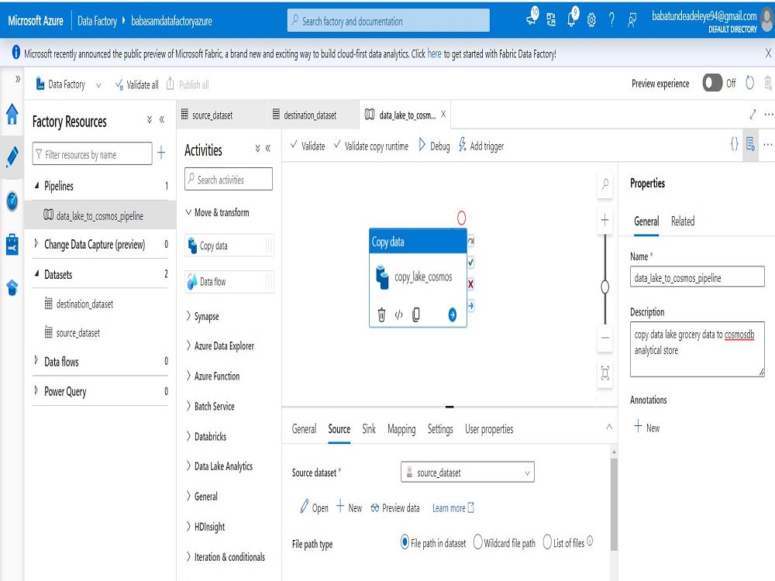View activity source code icon on Copy data
The image size is (775, 581).
(399, 315)
